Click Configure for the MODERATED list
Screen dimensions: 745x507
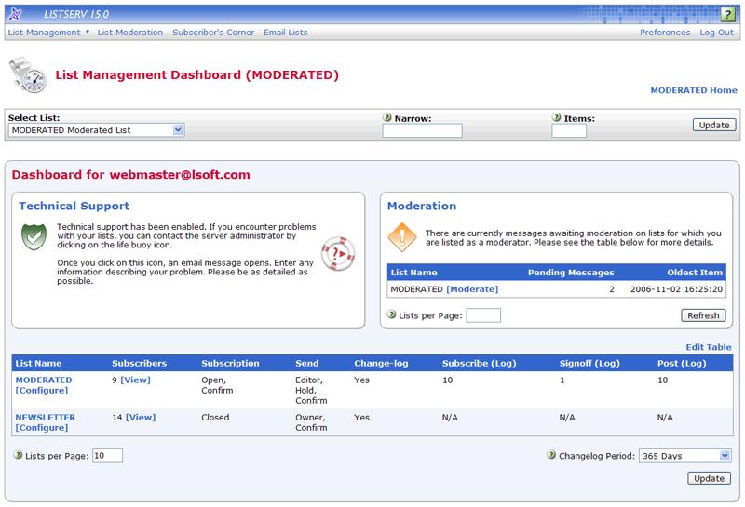[42, 390]
